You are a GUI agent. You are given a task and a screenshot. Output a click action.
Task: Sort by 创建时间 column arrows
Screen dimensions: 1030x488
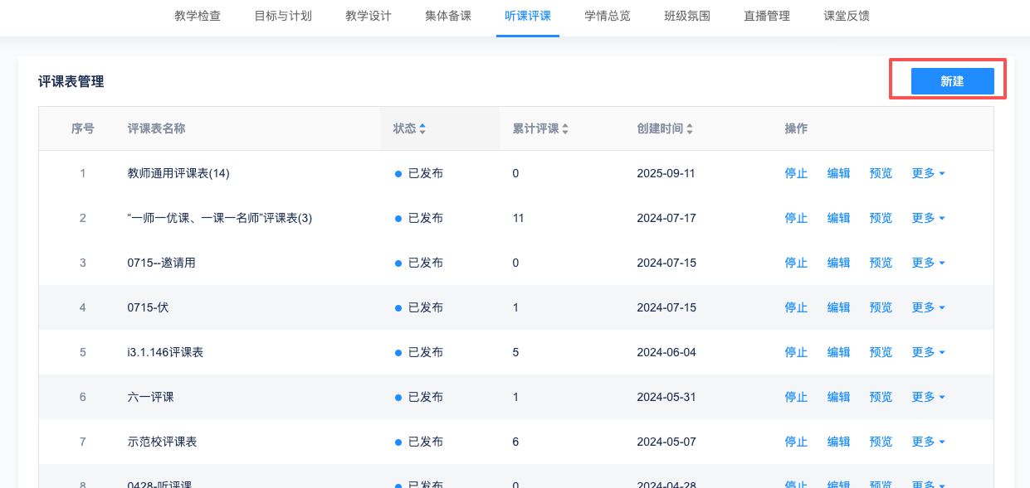pos(690,128)
